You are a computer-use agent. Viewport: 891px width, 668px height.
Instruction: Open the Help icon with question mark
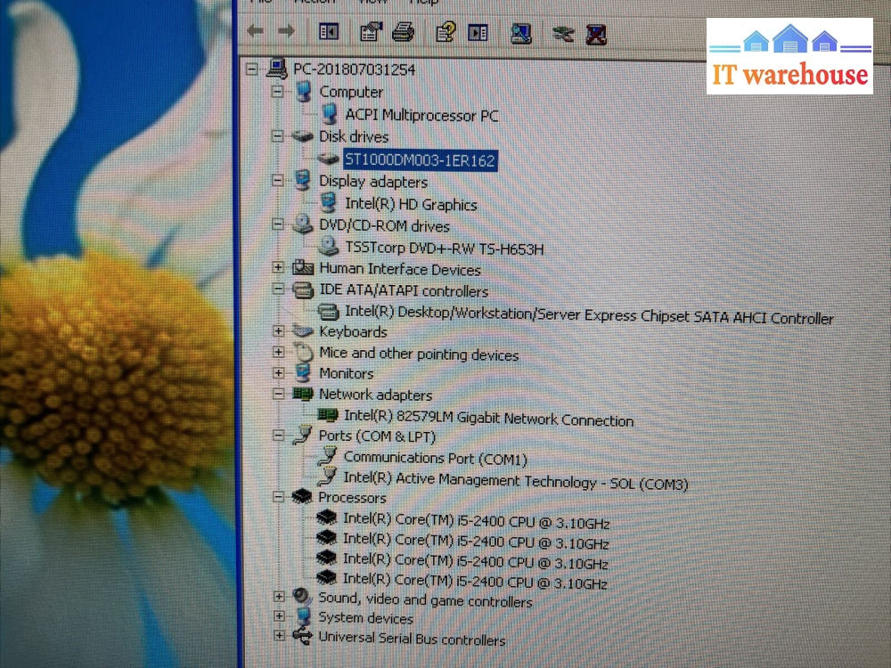[445, 33]
